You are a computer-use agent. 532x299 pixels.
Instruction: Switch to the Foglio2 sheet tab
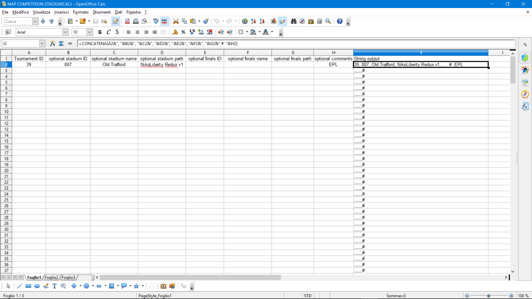(x=51, y=277)
